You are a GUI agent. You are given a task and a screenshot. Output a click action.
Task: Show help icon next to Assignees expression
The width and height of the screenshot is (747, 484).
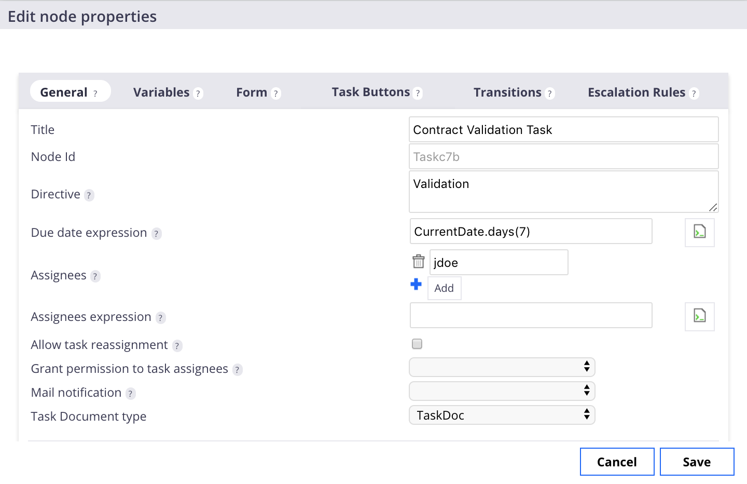coord(161,318)
